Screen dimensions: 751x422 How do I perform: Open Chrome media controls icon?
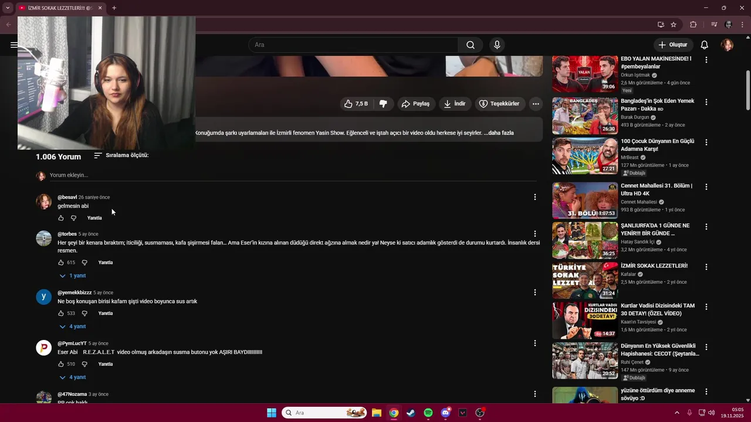(x=714, y=25)
